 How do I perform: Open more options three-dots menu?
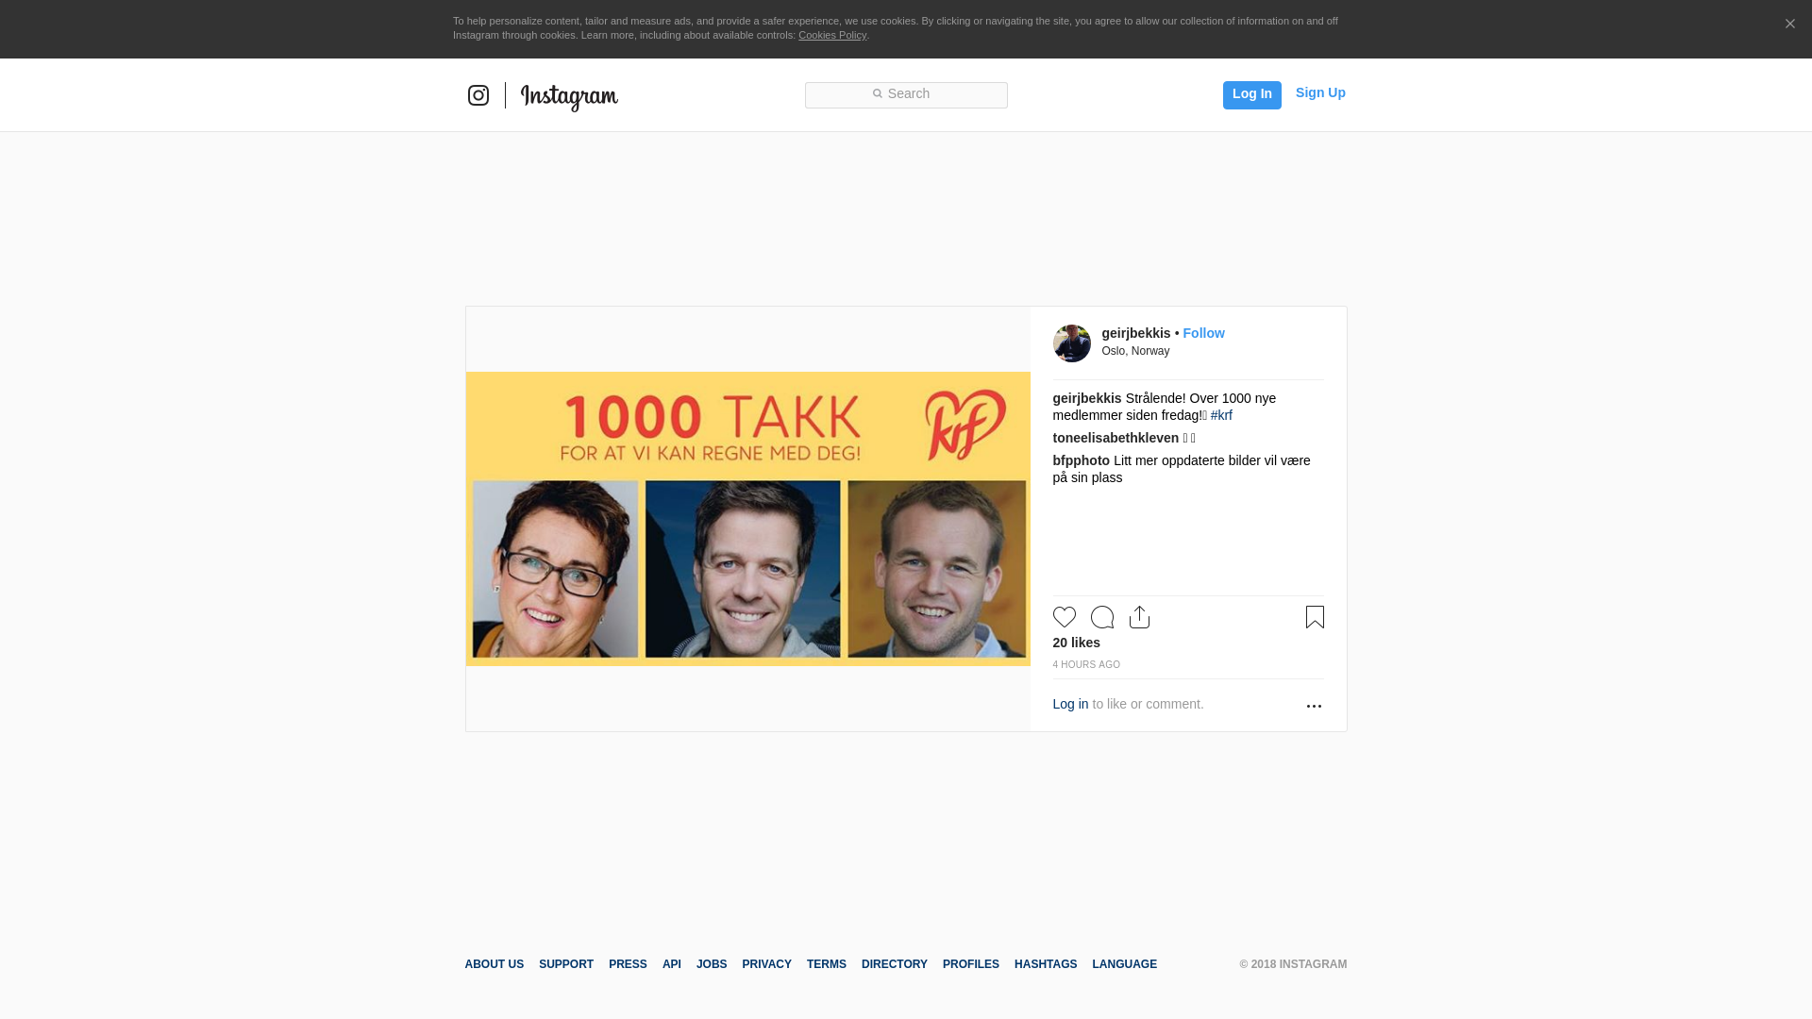(1314, 706)
